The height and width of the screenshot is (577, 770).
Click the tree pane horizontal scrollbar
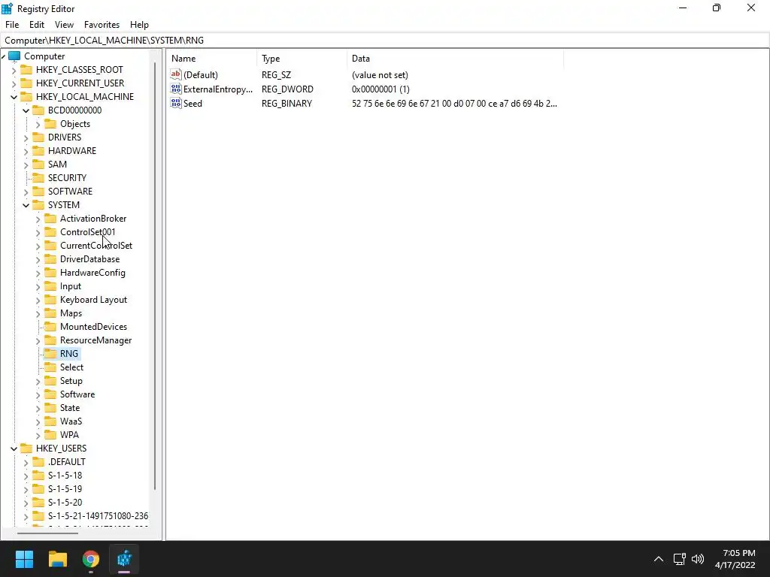coord(47,533)
